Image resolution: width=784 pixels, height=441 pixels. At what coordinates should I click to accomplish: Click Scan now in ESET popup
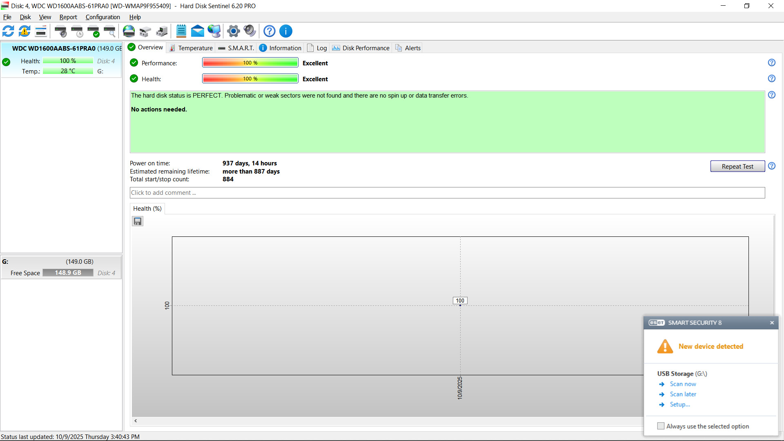click(x=683, y=384)
